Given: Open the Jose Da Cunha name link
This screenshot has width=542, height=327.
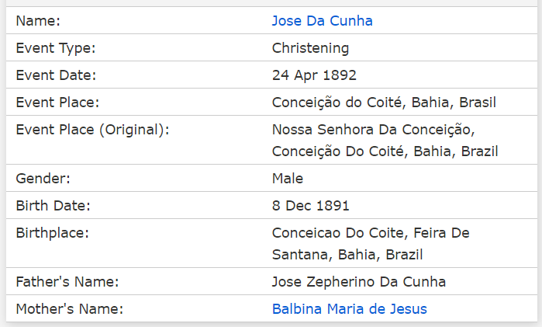Looking at the screenshot, I should (322, 21).
